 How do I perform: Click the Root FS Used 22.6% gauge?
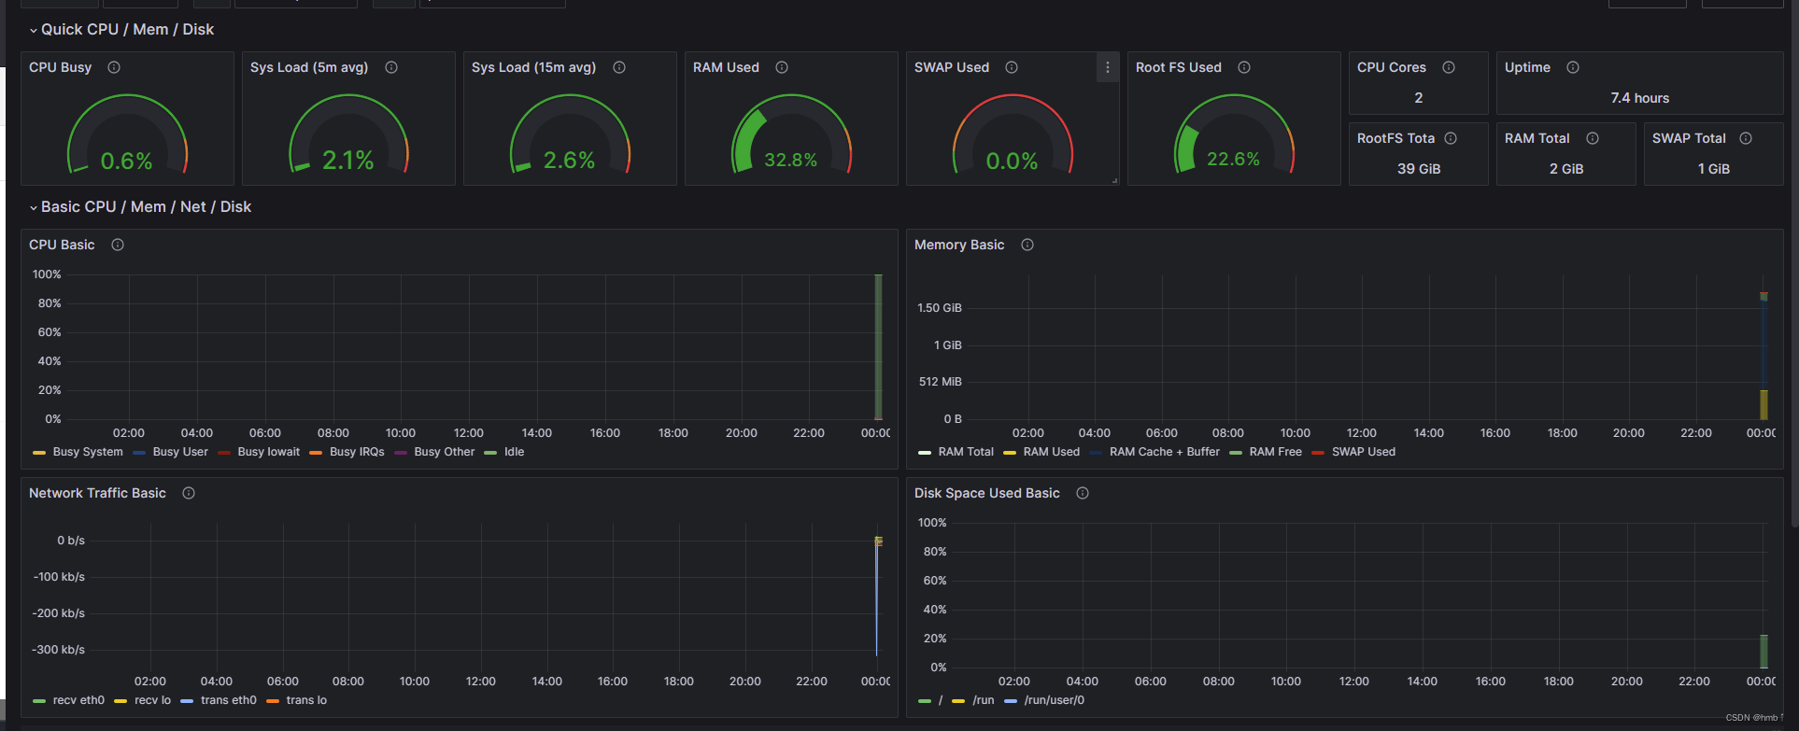1234,134
